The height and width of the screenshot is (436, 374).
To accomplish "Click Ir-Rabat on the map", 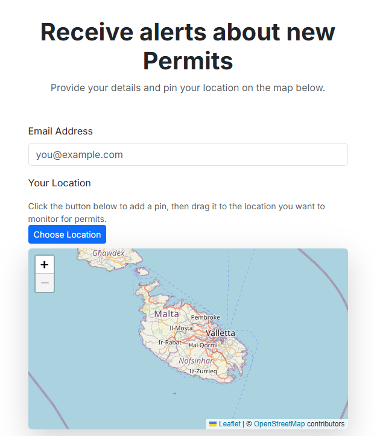I will point(170,343).
